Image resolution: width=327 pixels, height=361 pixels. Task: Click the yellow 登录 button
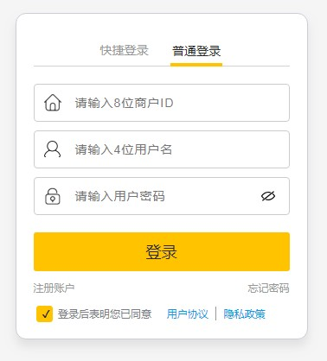[x=162, y=251]
